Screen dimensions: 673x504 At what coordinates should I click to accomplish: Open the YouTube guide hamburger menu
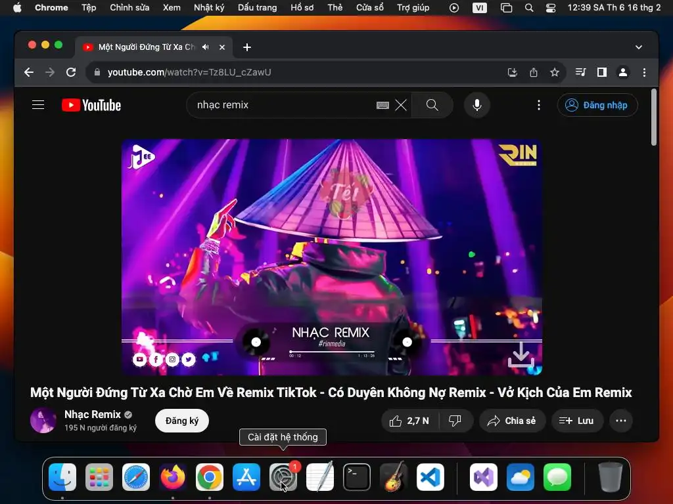click(x=38, y=105)
